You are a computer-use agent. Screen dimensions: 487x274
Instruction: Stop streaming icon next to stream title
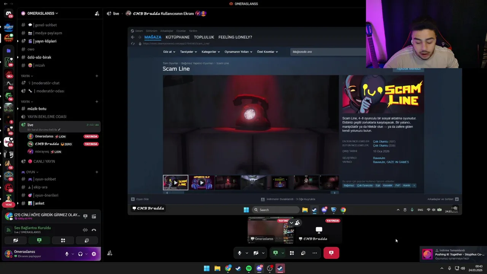(85, 216)
